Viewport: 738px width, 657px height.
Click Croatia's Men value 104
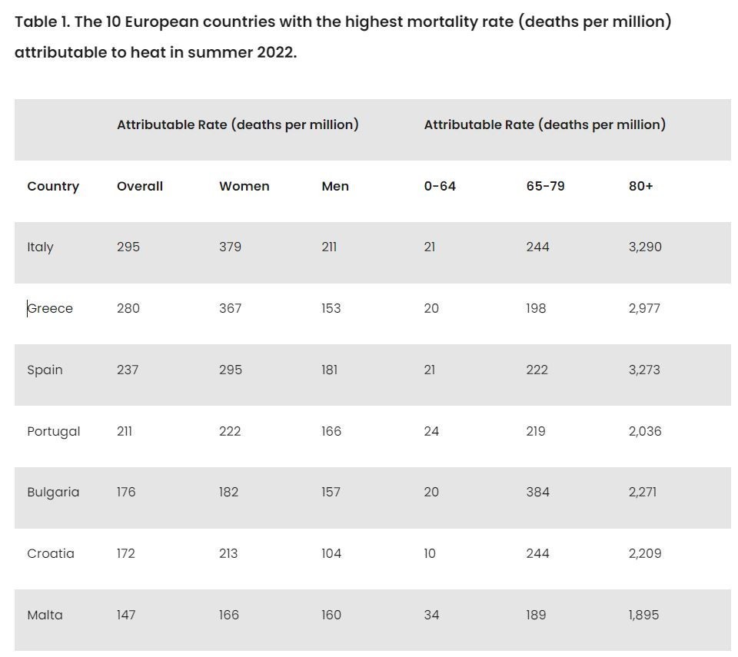coord(331,553)
